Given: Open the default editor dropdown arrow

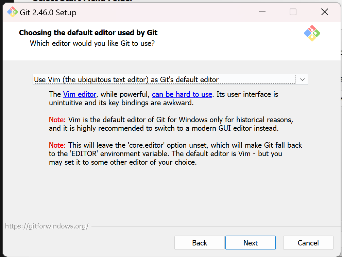Looking at the screenshot, I should point(302,79).
